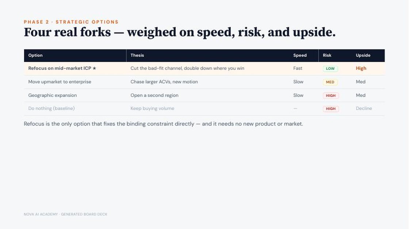Viewport: 409px width, 229px height.
Task: Click the slide title Four real forks
Action: pyautogui.click(x=180, y=32)
